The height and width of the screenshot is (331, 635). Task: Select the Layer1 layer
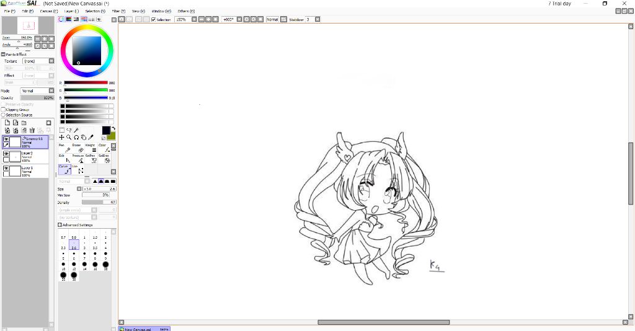[x=25, y=171]
